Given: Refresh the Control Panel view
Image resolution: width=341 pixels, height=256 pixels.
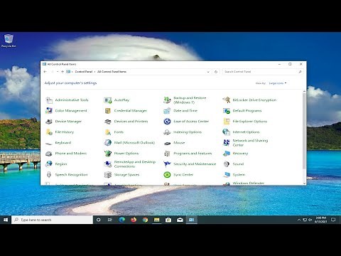Looking at the screenshot, I should [x=216, y=72].
